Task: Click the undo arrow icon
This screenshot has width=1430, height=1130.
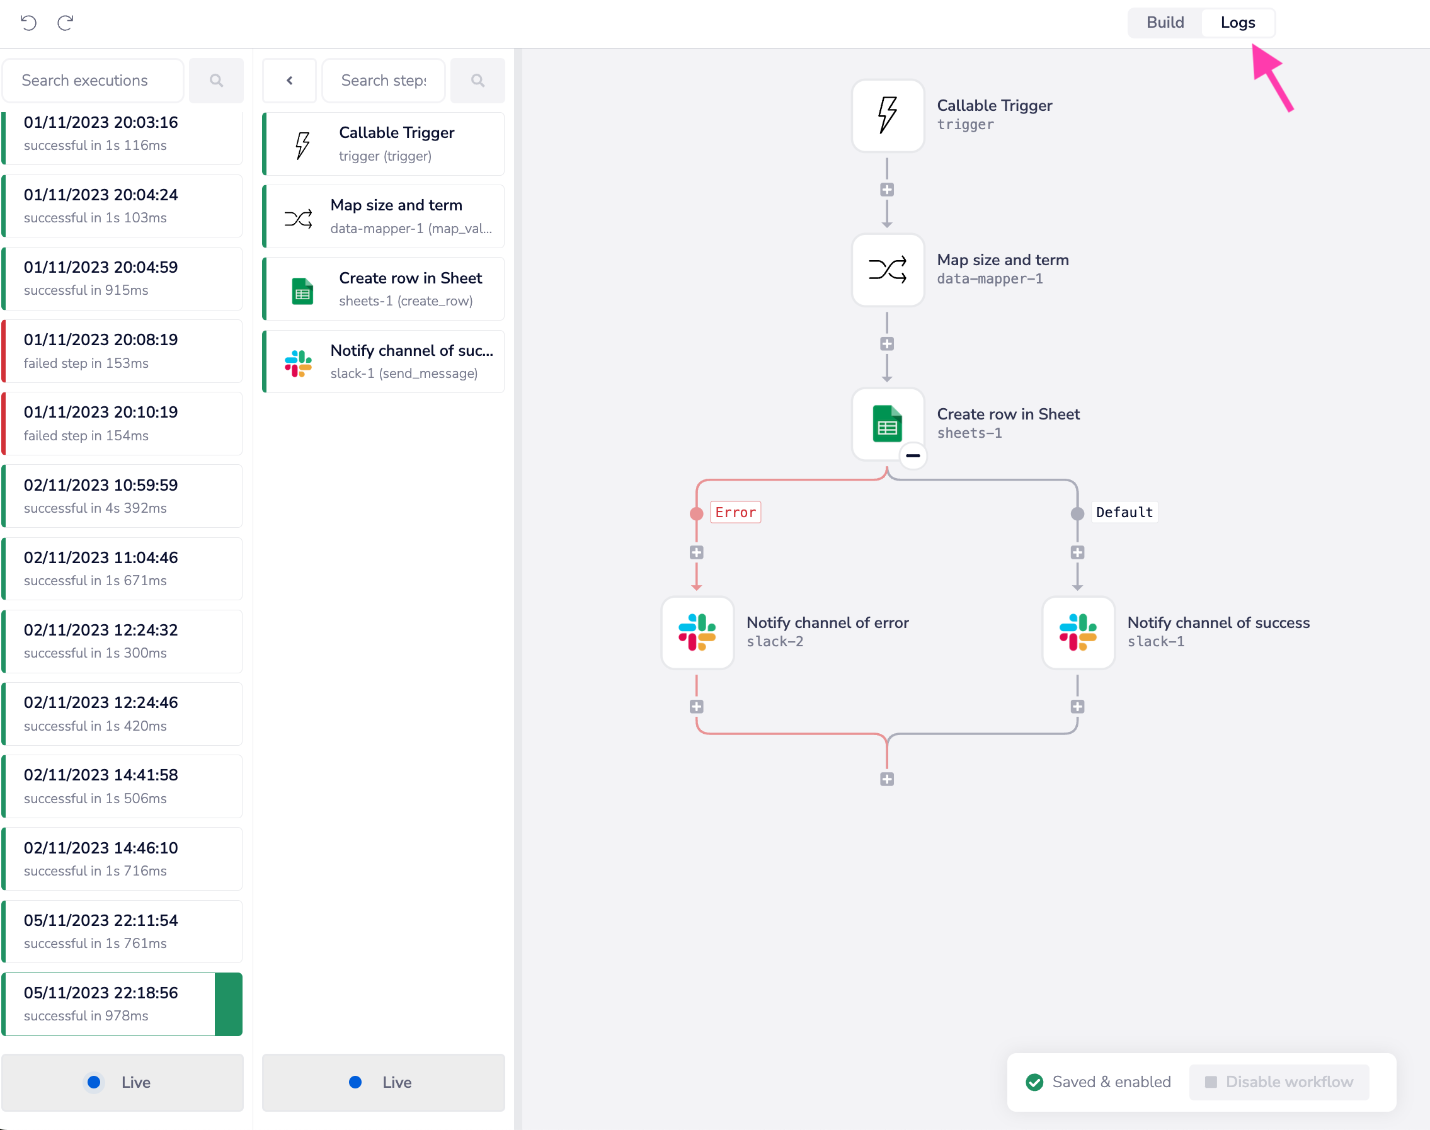Action: coord(28,23)
